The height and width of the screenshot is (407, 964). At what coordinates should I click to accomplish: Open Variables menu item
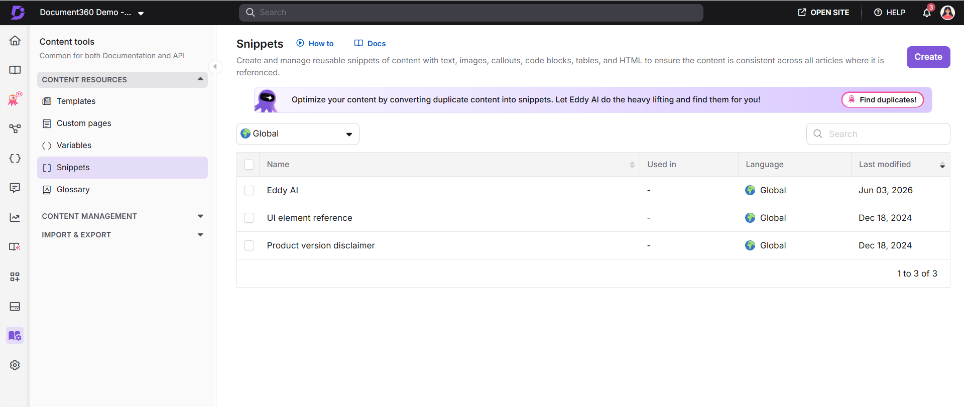point(123,146)
